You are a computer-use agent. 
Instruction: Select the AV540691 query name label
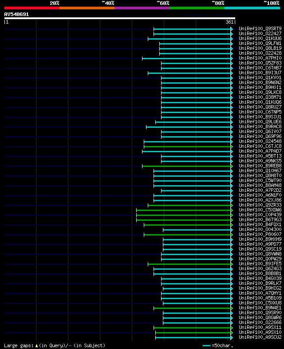coord(17,14)
